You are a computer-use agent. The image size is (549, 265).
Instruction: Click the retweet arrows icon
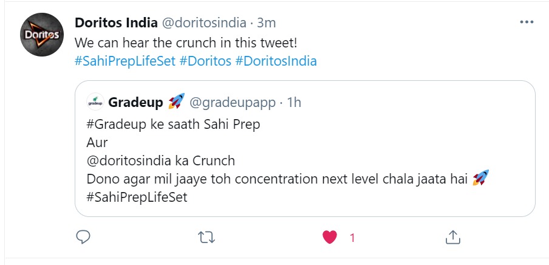click(x=207, y=238)
